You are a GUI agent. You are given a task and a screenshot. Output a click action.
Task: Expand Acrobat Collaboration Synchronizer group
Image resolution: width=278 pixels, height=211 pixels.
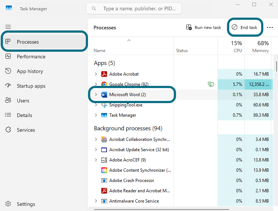pyautogui.click(x=96, y=139)
